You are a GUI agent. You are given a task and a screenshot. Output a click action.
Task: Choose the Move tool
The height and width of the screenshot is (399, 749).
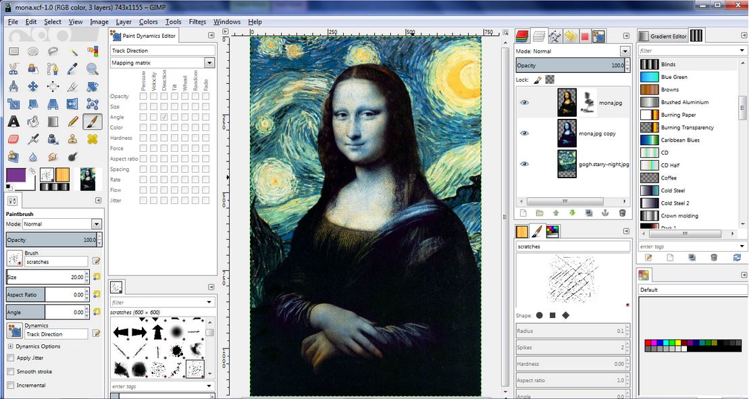[34, 86]
